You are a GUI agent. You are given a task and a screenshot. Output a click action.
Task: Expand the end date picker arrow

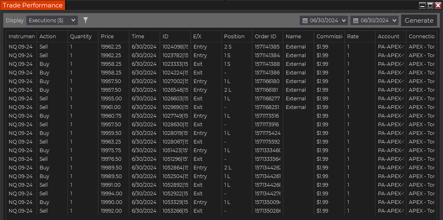(394, 21)
